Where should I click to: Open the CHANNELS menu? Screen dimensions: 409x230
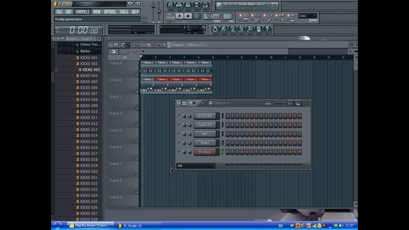point(82,11)
